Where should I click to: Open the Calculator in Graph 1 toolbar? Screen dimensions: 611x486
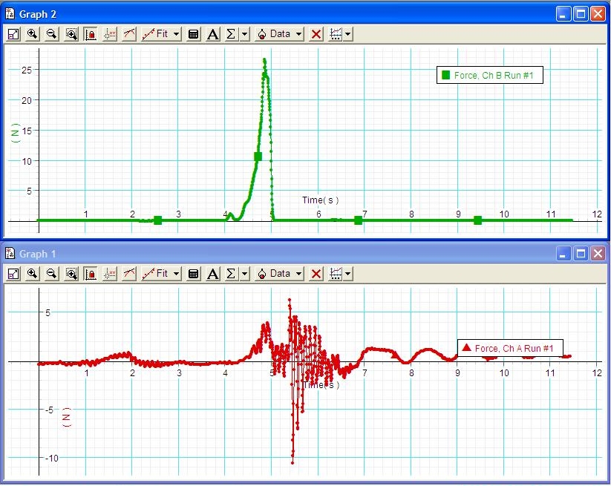click(193, 274)
